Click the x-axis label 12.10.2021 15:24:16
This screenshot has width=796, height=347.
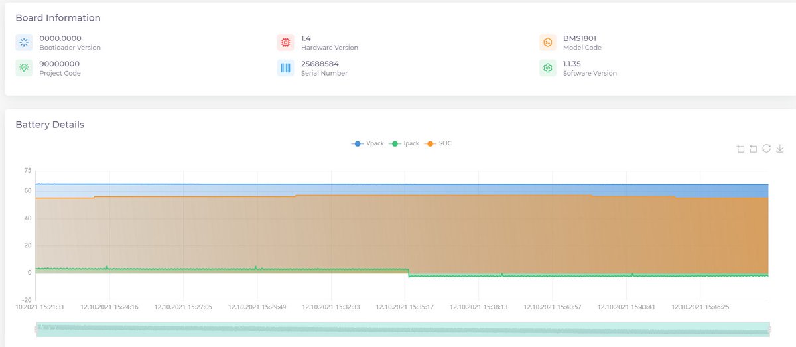(109, 307)
